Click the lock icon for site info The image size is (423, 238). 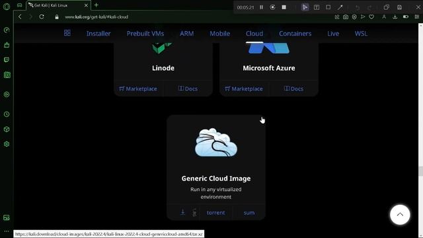tap(57, 17)
